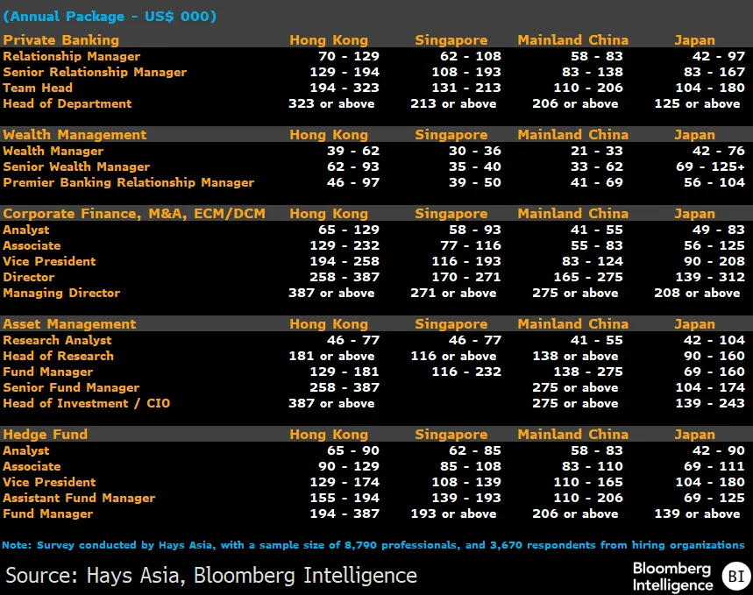Click the Wealth Management section title

(75, 134)
